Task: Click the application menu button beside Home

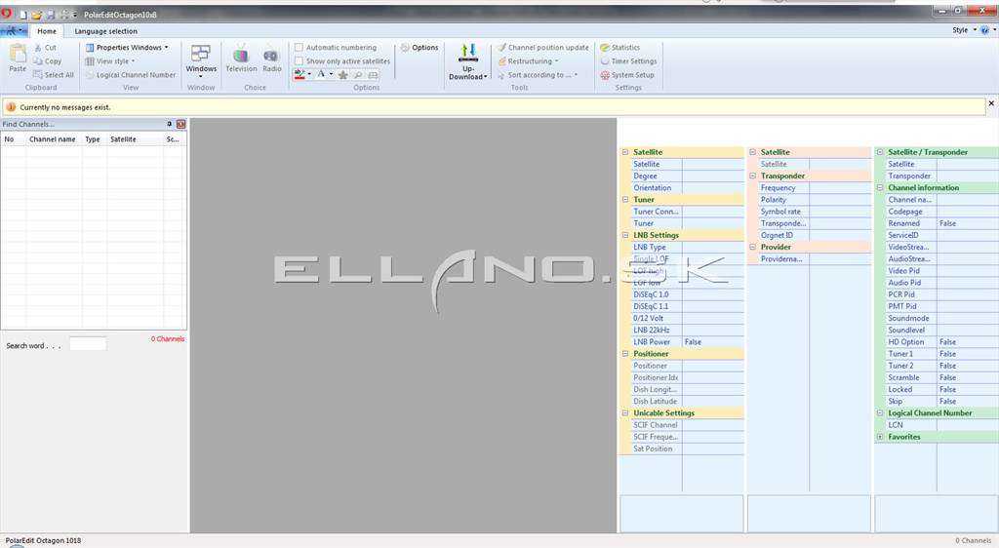Action: coord(14,30)
